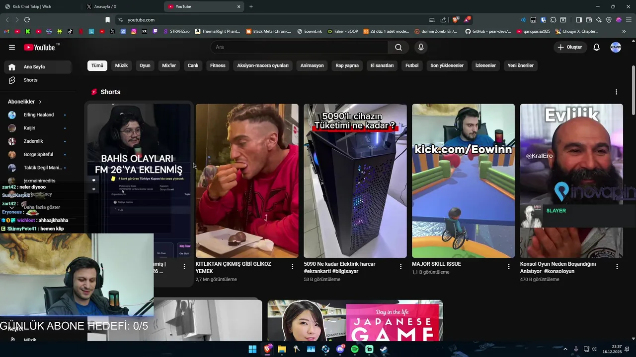Open the YouTube hamburger guide menu
The width and height of the screenshot is (636, 357).
tap(12, 47)
